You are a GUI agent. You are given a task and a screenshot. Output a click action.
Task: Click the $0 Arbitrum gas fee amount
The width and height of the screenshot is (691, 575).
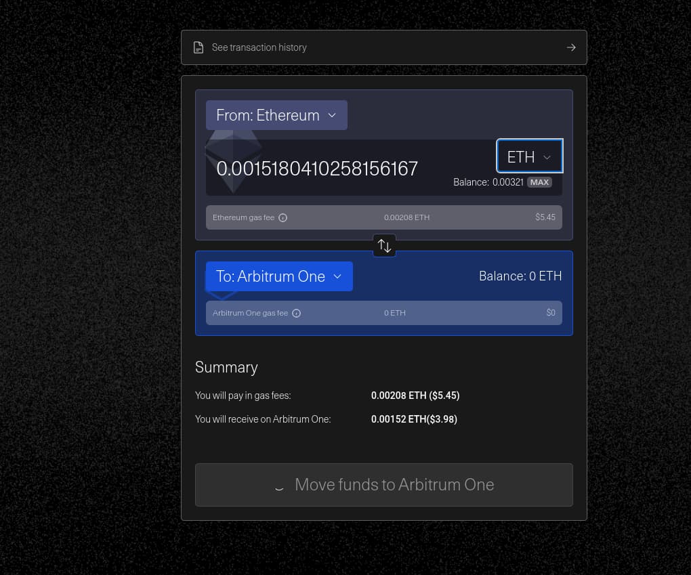click(551, 313)
